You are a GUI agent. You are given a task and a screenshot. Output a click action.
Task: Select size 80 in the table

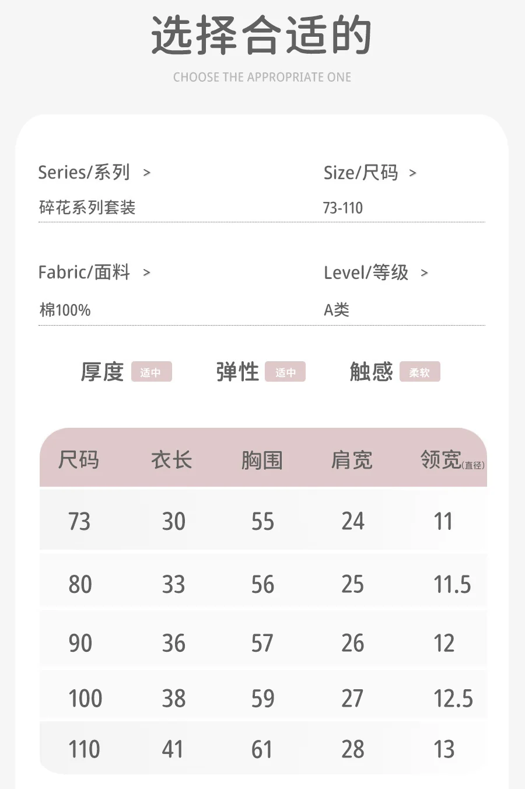pos(80,584)
